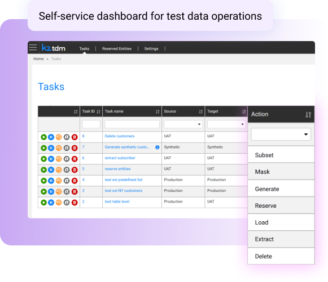Sort by the Task ID column arrows
The height and width of the screenshot is (282, 328).
(98, 111)
